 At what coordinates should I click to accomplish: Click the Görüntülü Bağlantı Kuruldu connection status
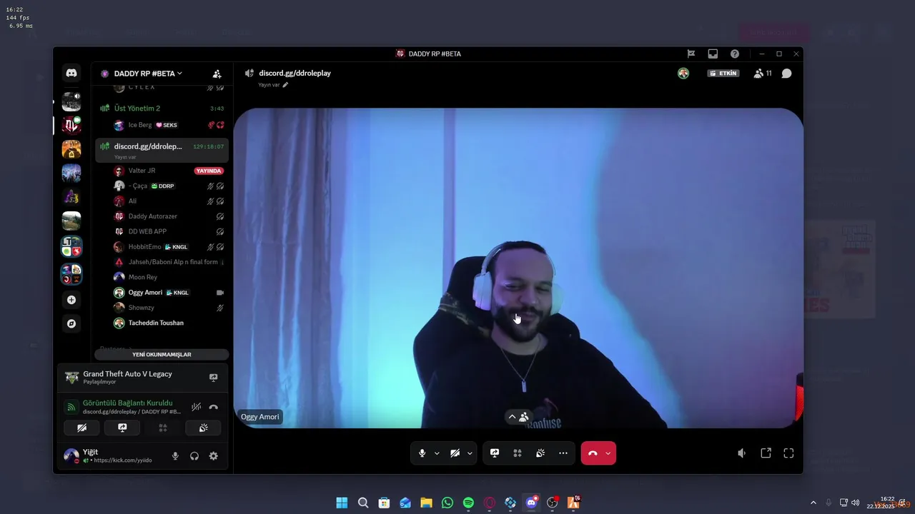pos(127,403)
